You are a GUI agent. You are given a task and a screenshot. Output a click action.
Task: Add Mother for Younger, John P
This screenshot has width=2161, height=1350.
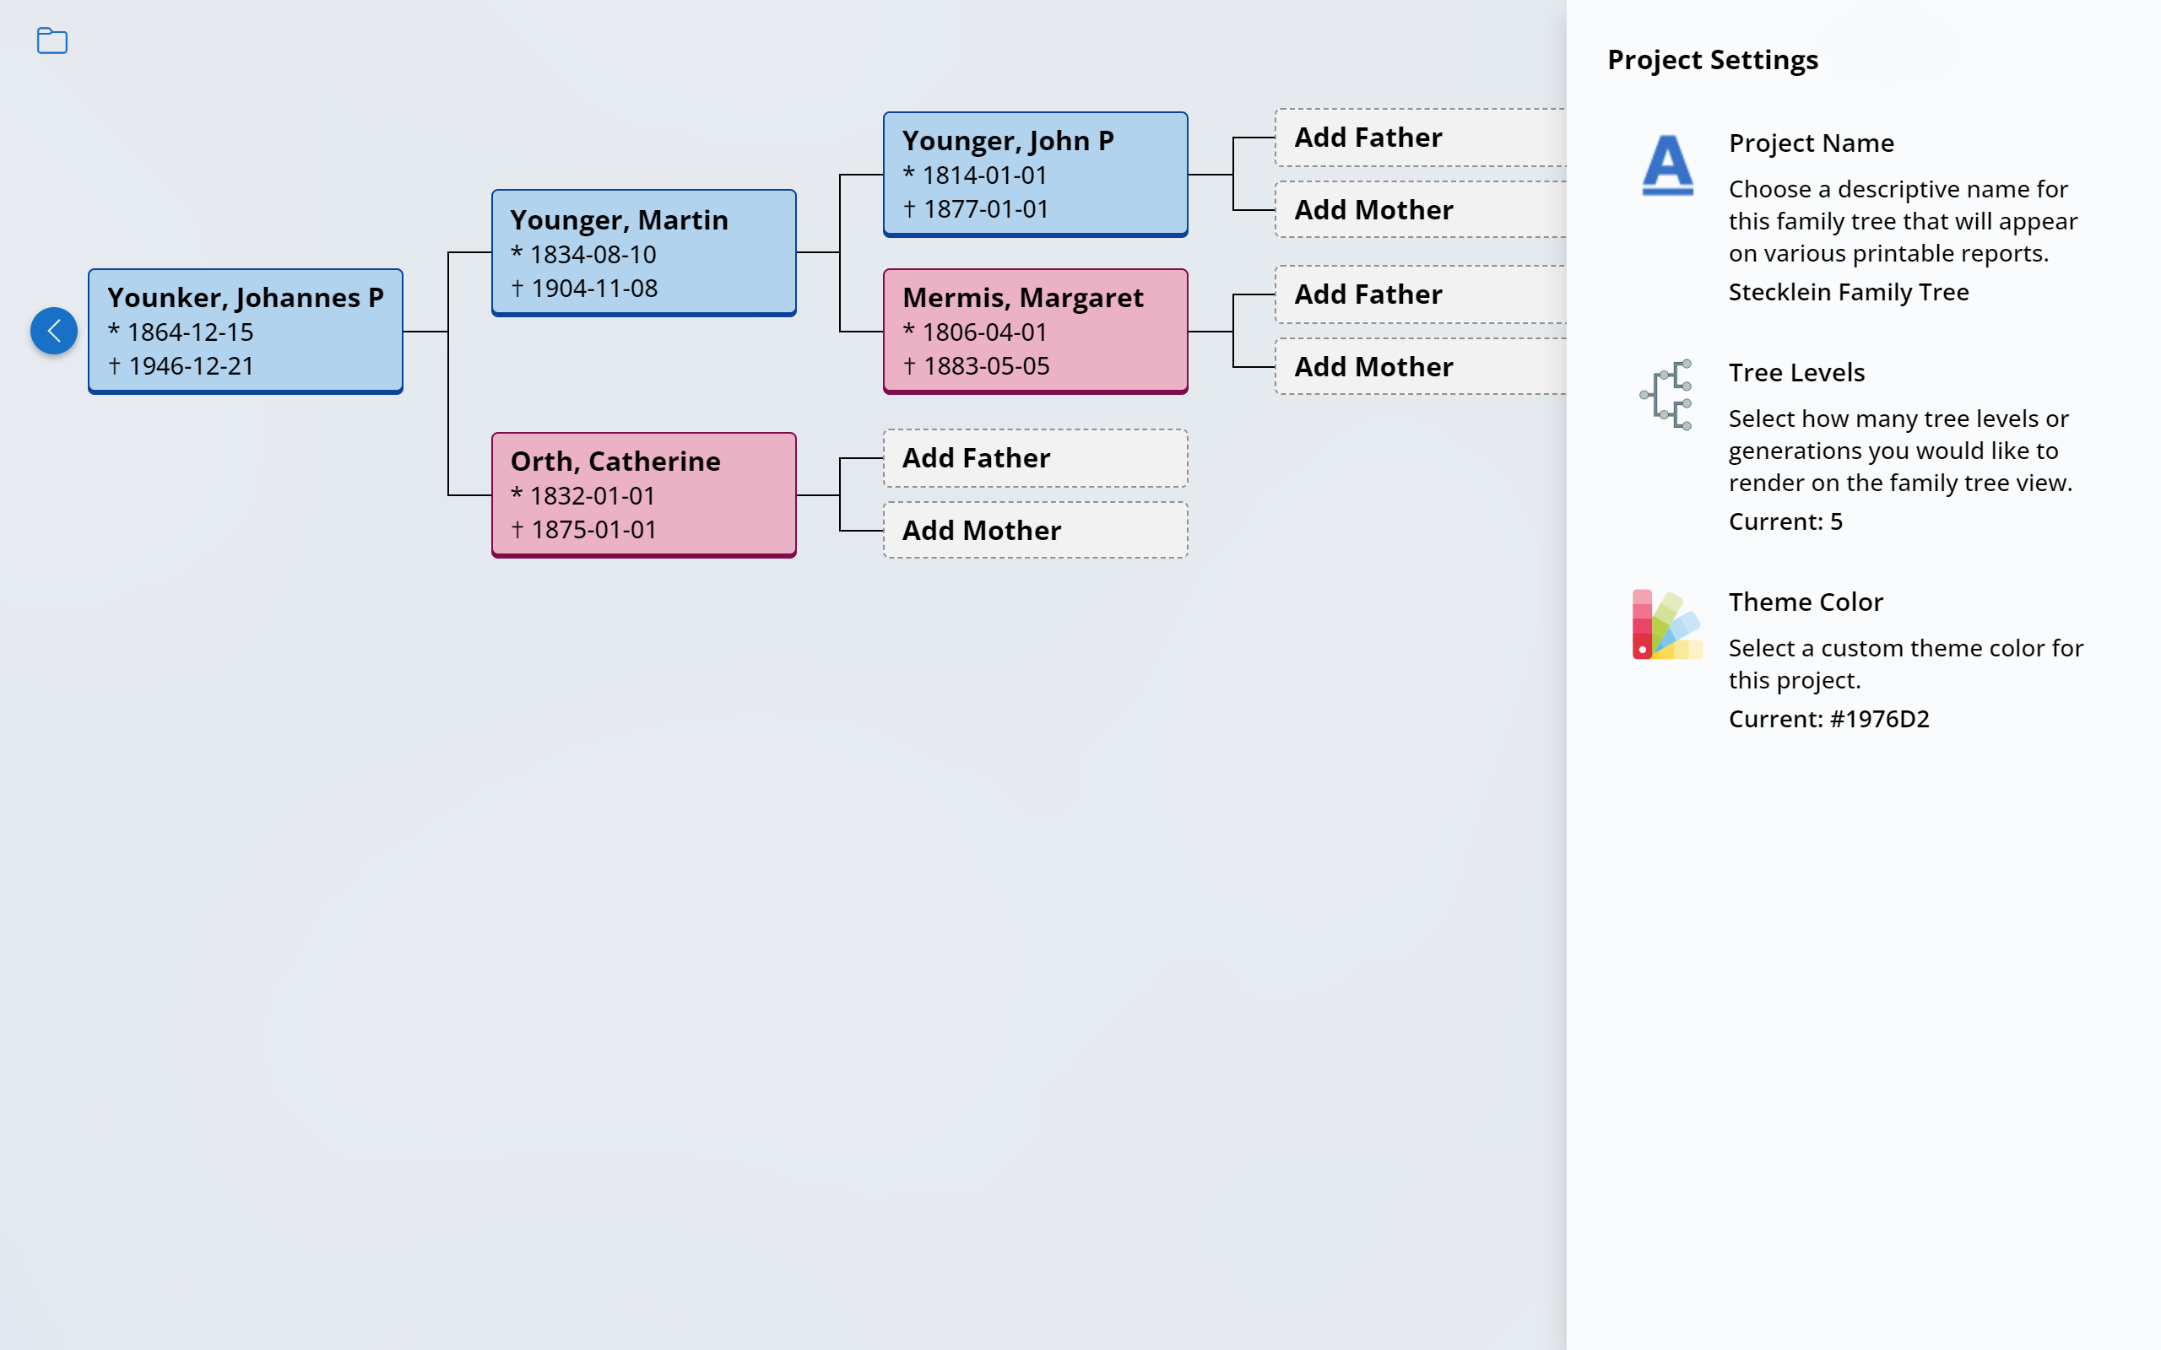click(x=1420, y=210)
